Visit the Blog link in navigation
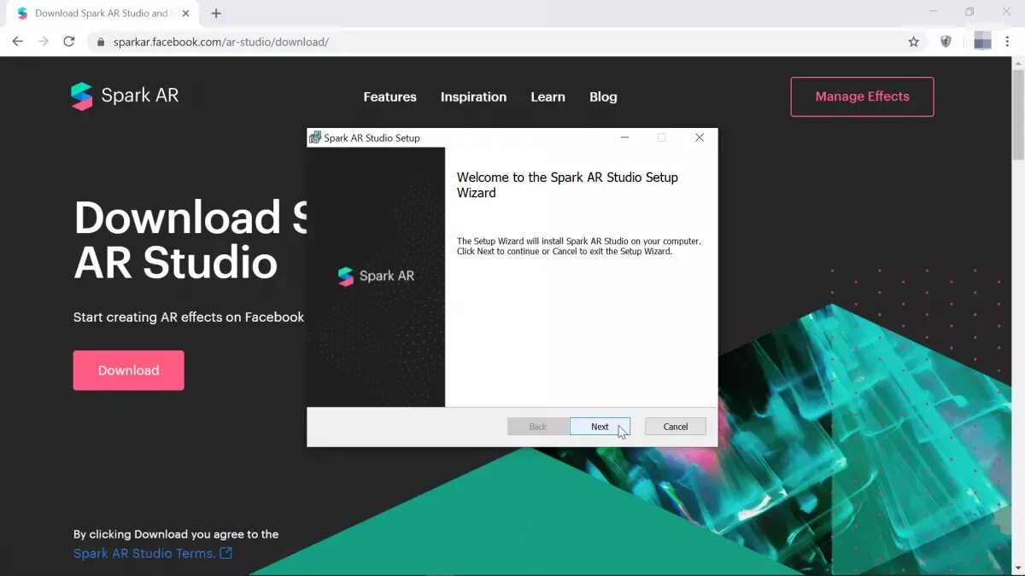The height and width of the screenshot is (576, 1025). (x=603, y=96)
